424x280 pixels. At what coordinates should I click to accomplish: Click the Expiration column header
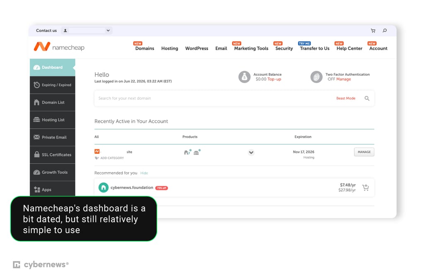[x=303, y=137]
